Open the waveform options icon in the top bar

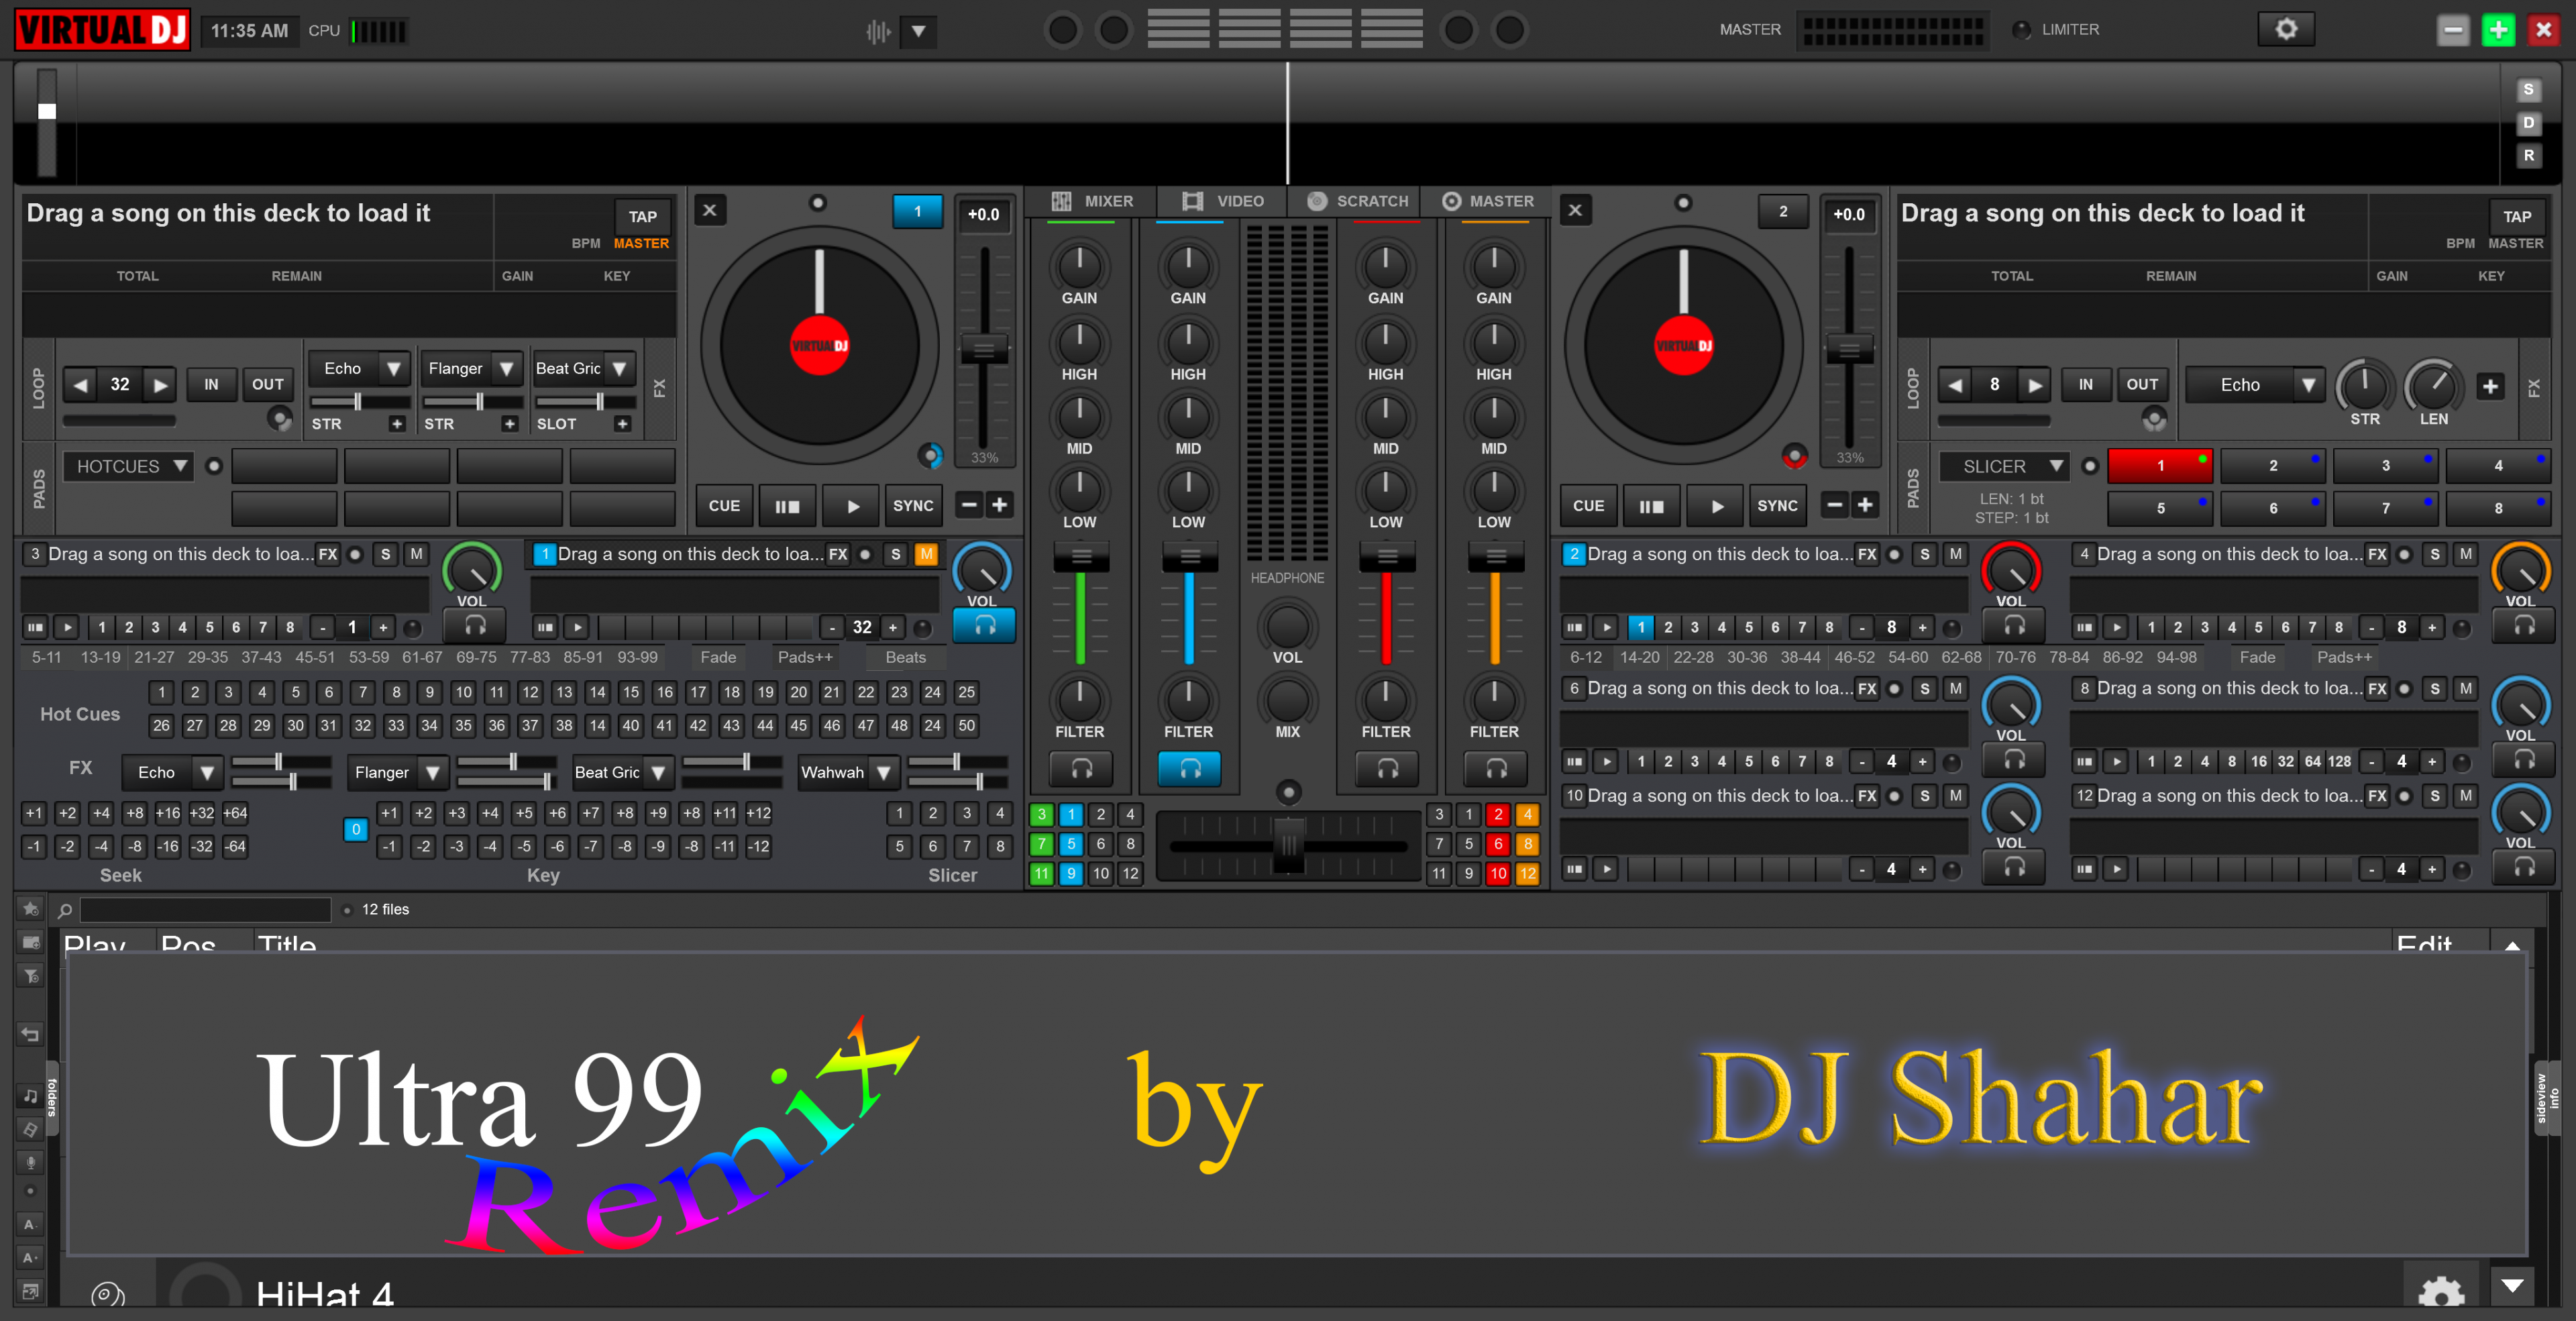[x=877, y=31]
